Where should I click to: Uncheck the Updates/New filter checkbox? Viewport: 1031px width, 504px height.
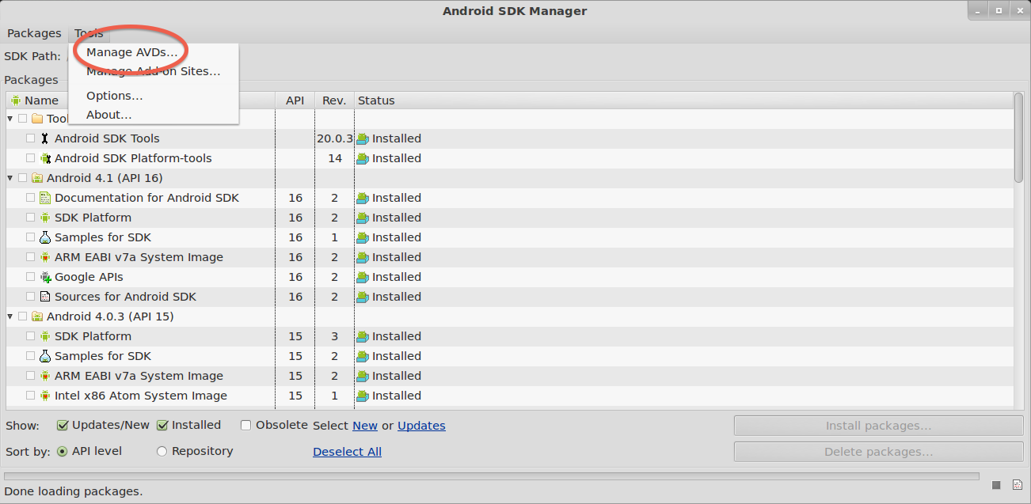coord(63,426)
